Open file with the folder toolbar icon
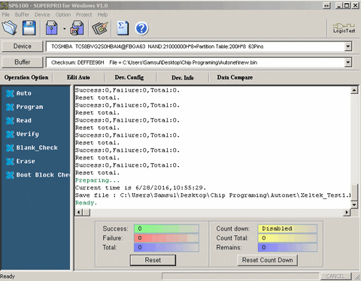Viewport: 361px width, 281px height. [x=10, y=28]
